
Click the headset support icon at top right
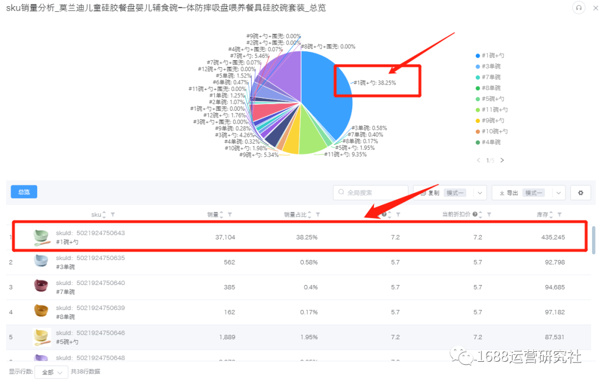pyautogui.click(x=579, y=8)
